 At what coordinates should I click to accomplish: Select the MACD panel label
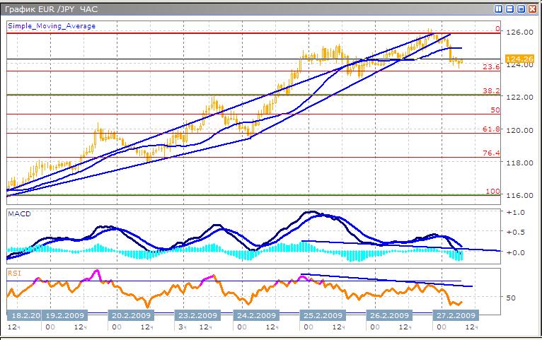[x=18, y=213]
